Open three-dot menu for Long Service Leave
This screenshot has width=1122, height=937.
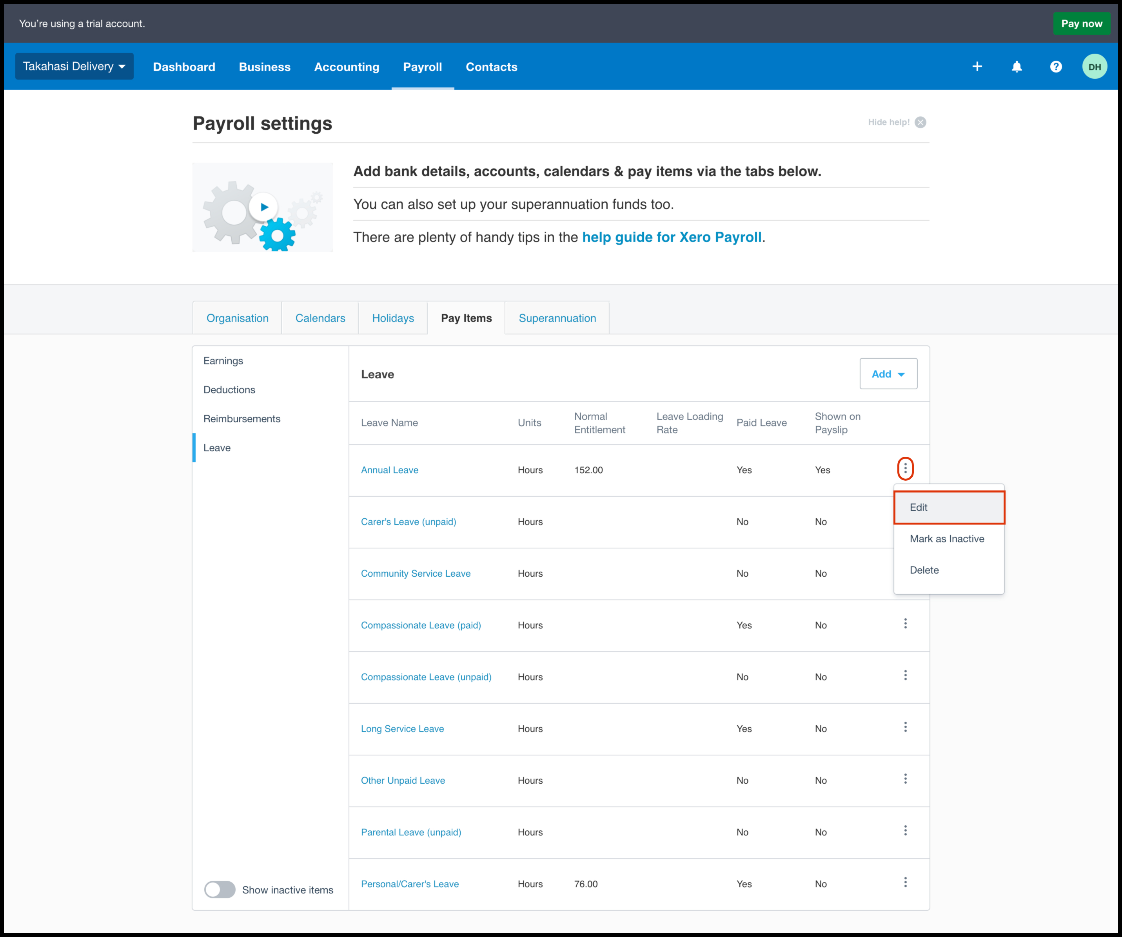[905, 727]
